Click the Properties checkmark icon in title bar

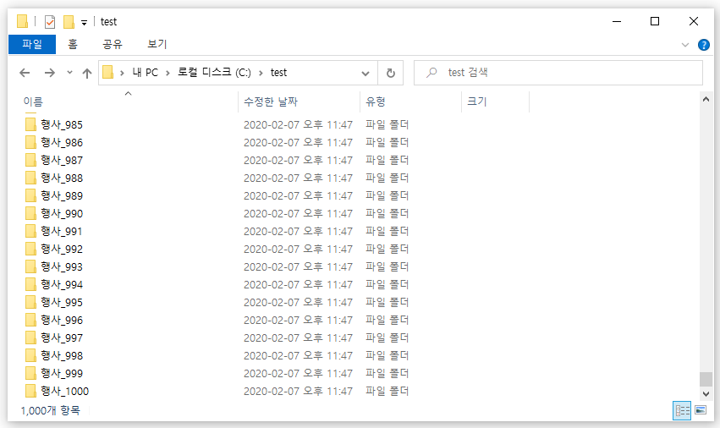coord(50,22)
